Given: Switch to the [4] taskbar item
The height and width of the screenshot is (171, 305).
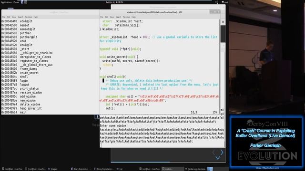Looking at the screenshot, I should (120, 169).
